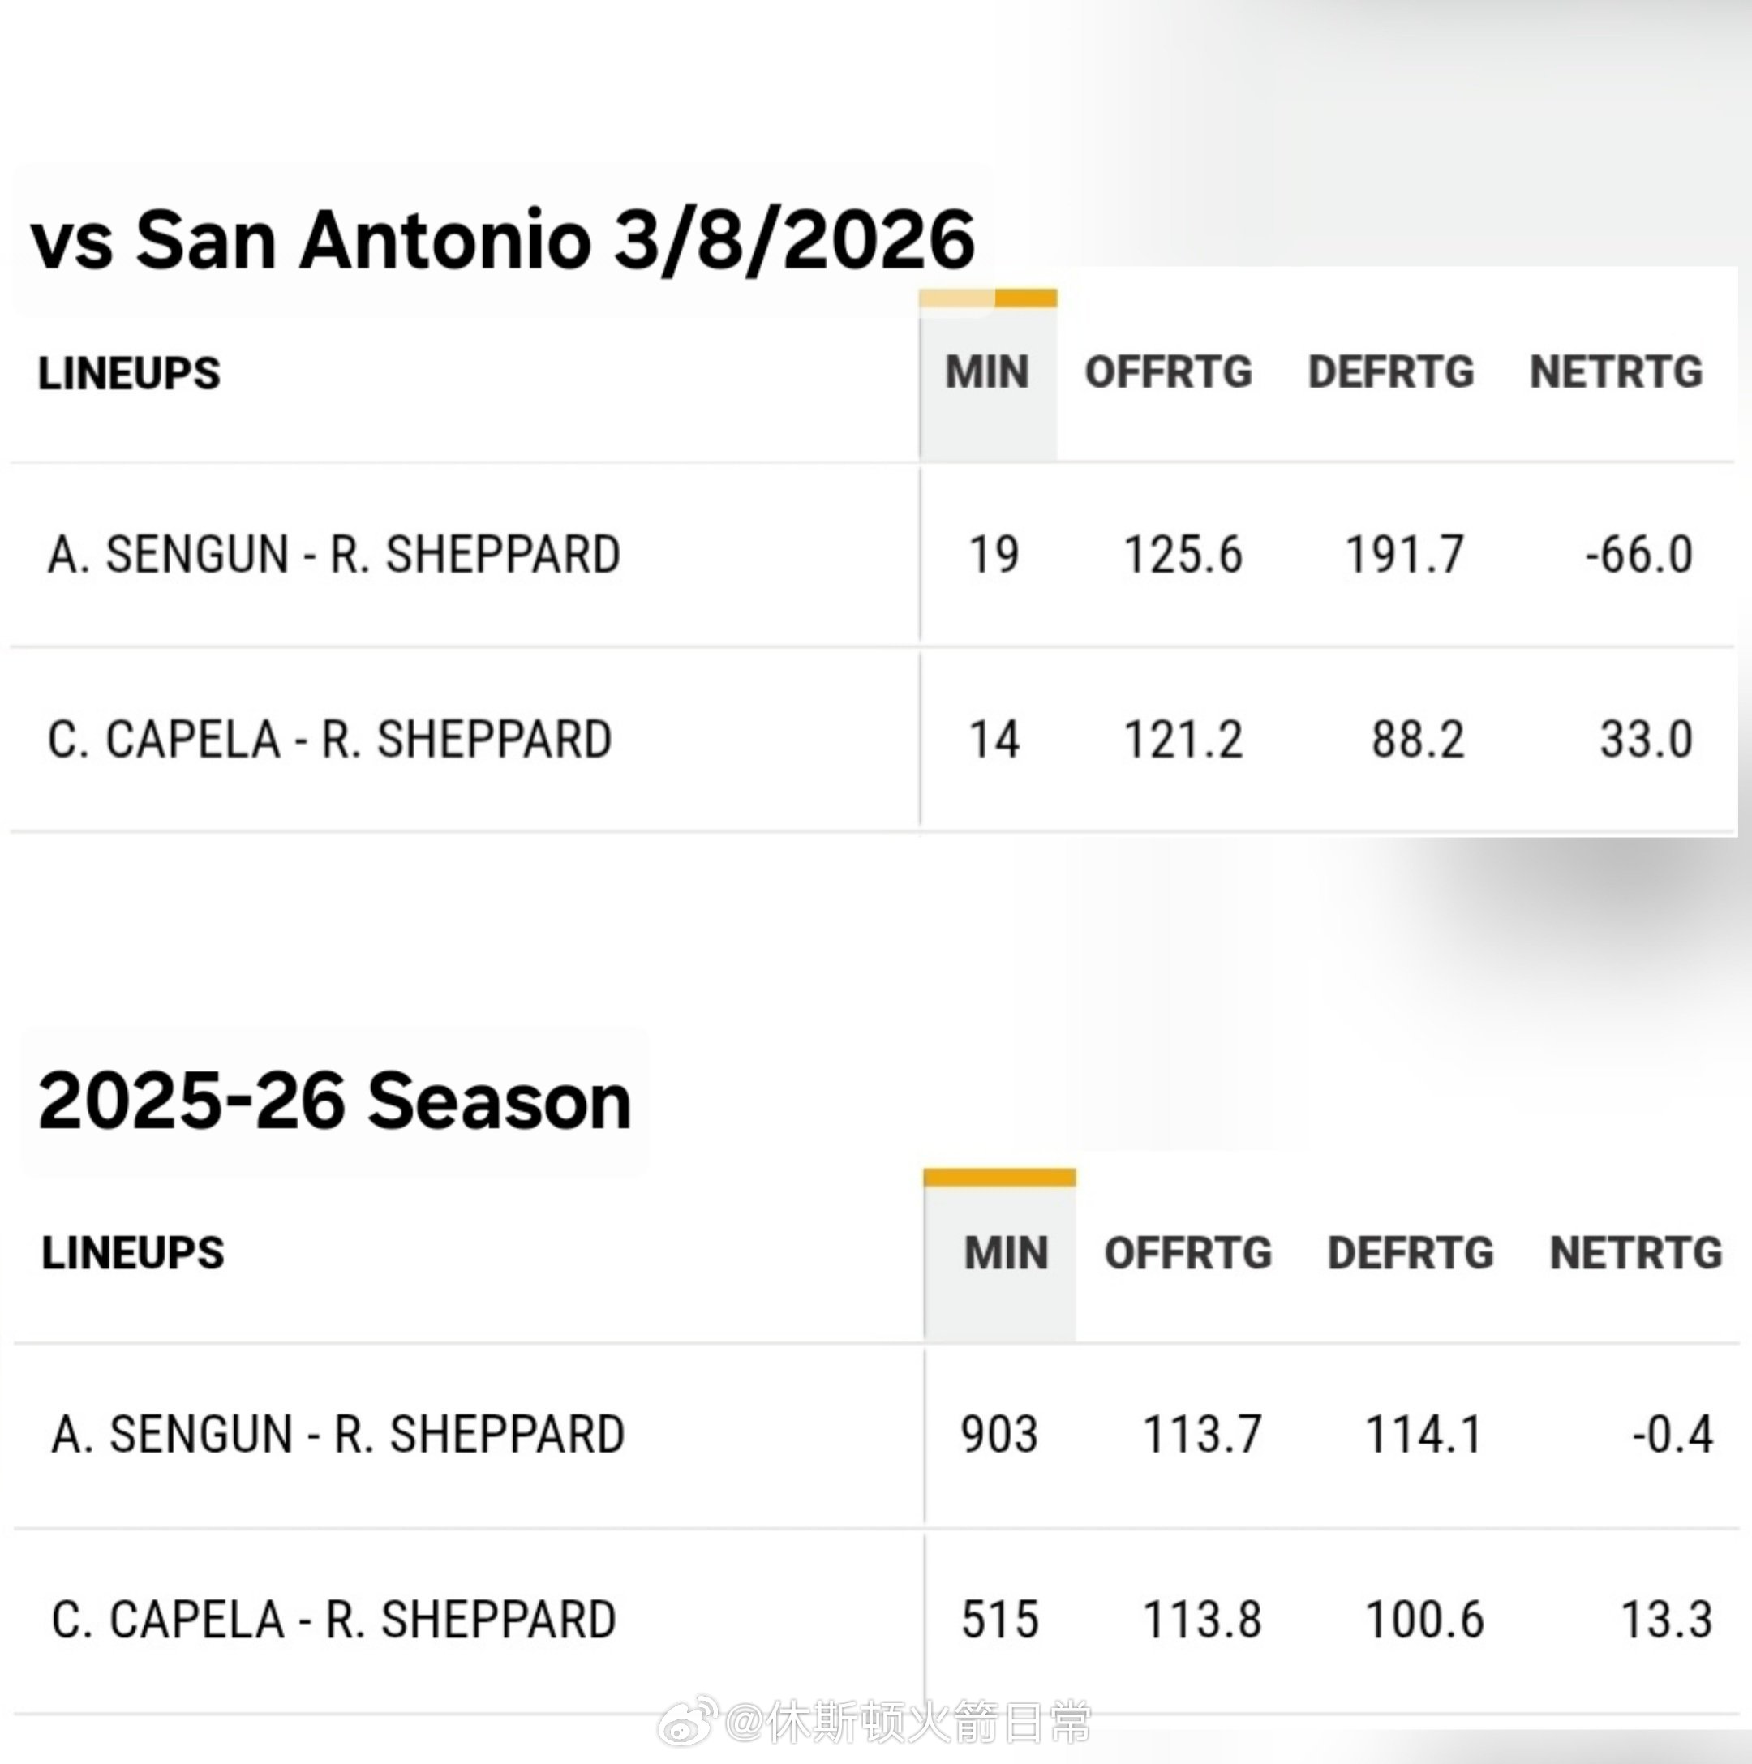Sort by OFFRTG in the San Antonio game table
The height and width of the screenshot is (1764, 1752).
(1168, 372)
